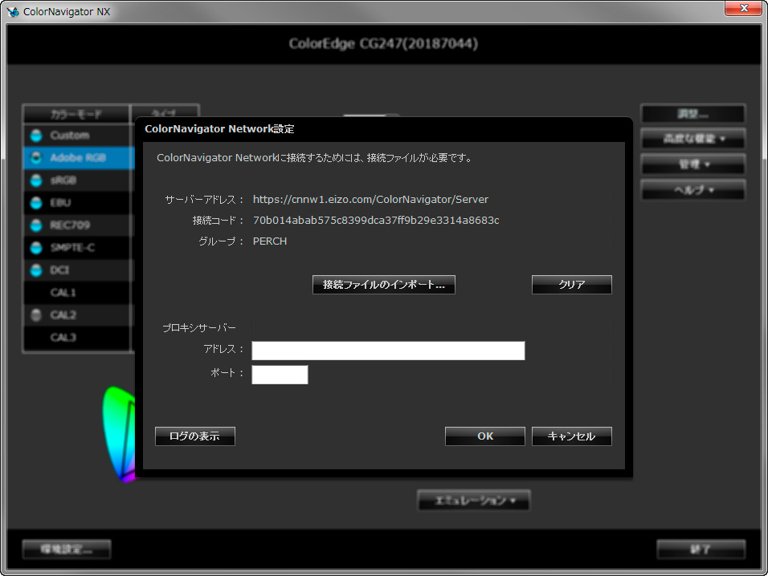Viewport: 768px width, 576px height.
Task: Select the REC709 color mode row
Action: tap(79, 225)
